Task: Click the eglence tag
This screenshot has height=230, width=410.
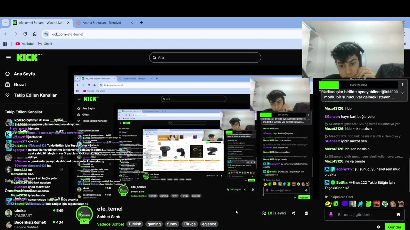Action: tap(209, 224)
